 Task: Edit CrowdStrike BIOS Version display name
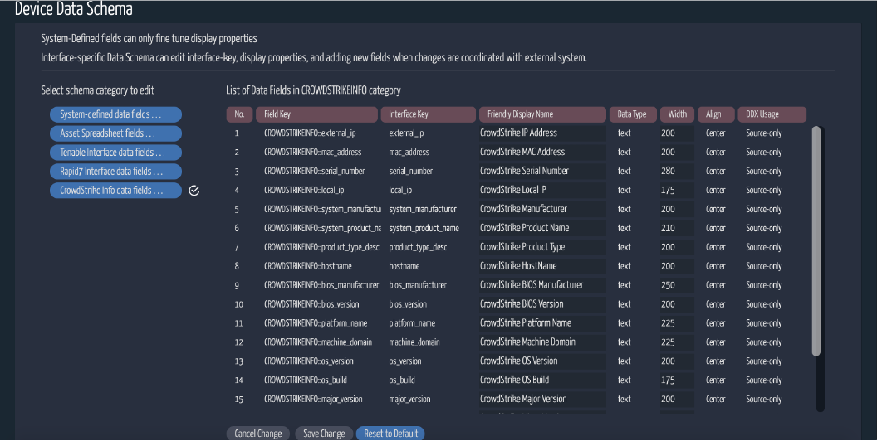(542, 304)
